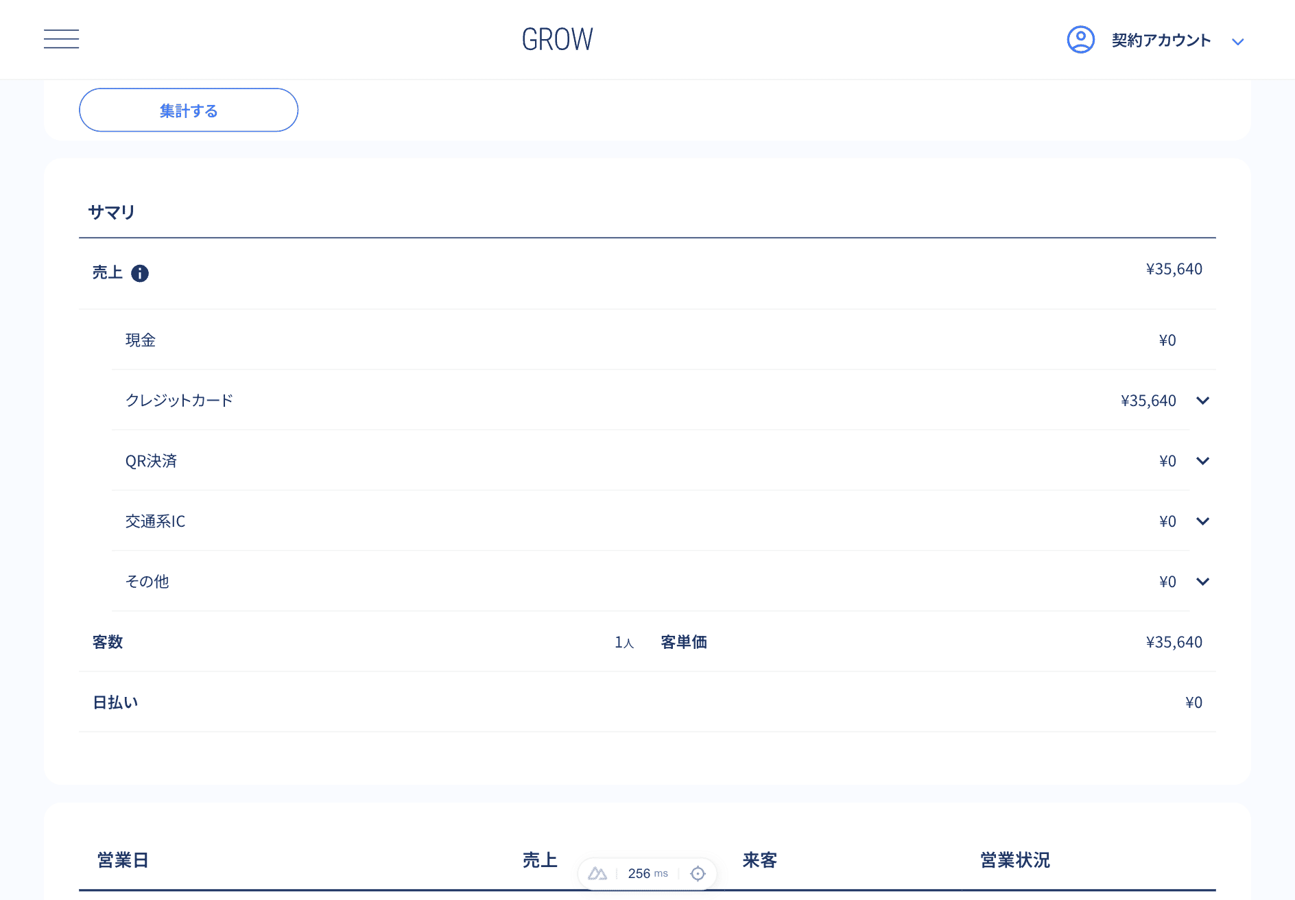Click the 256 ms load time indicator

[x=647, y=873]
